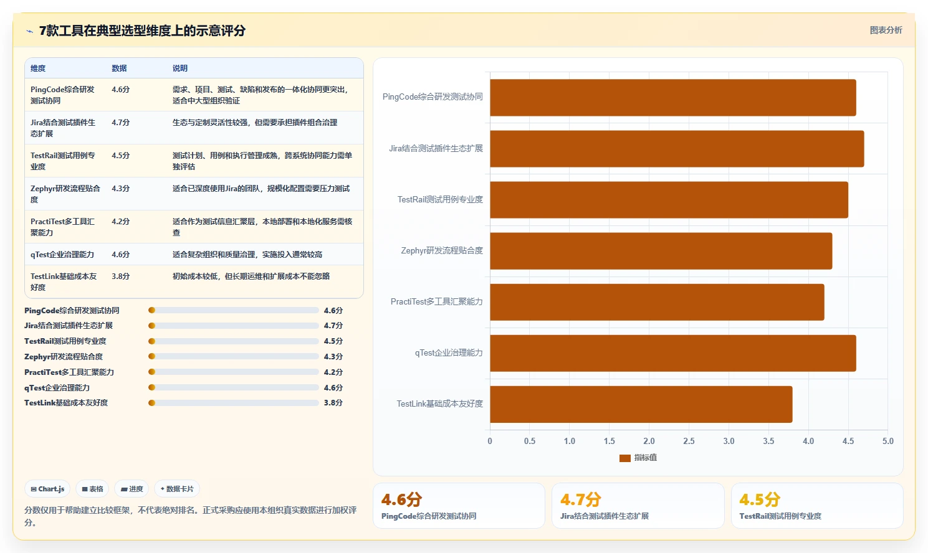Select the 表格 chip
The image size is (928, 553).
[92, 489]
